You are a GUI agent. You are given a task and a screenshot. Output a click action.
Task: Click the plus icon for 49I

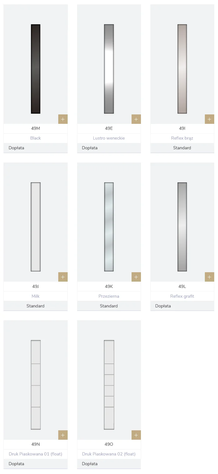(210, 119)
